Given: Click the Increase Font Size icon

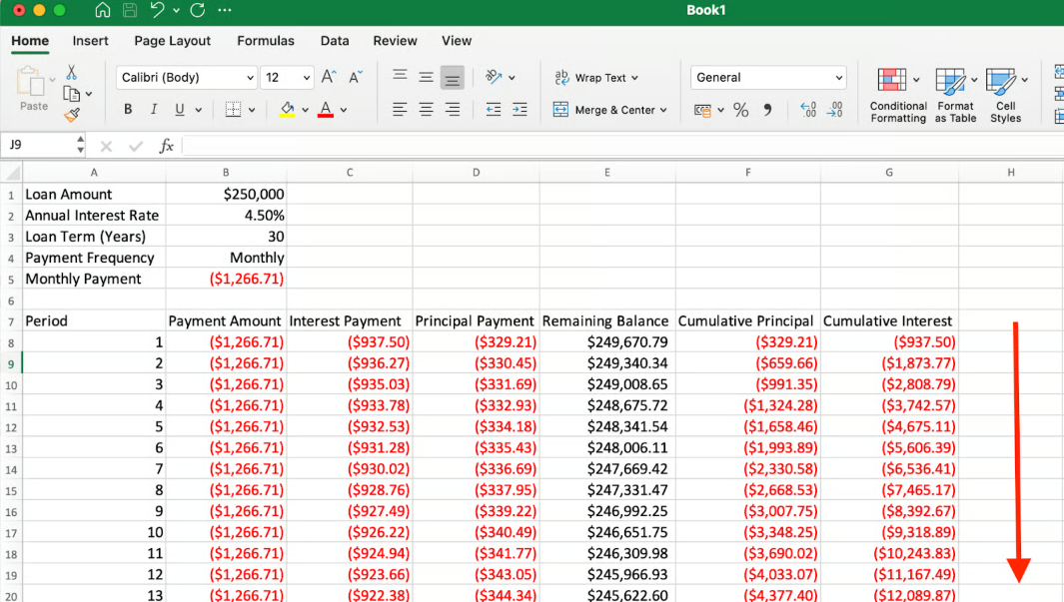Looking at the screenshot, I should coord(329,77).
